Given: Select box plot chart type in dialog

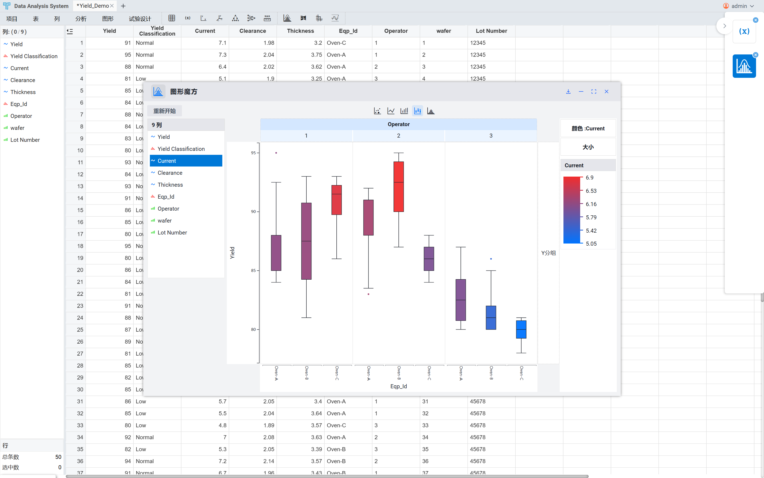Looking at the screenshot, I should pyautogui.click(x=418, y=111).
